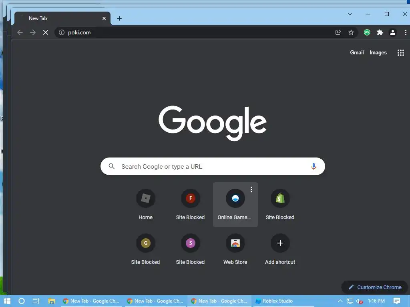The height and width of the screenshot is (307, 410).
Task: Open the green RS extension icon
Action: tap(367, 32)
